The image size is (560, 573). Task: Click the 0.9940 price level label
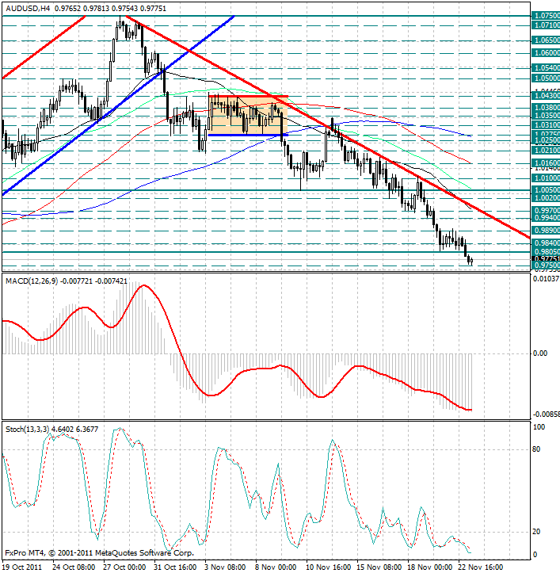[x=546, y=218]
